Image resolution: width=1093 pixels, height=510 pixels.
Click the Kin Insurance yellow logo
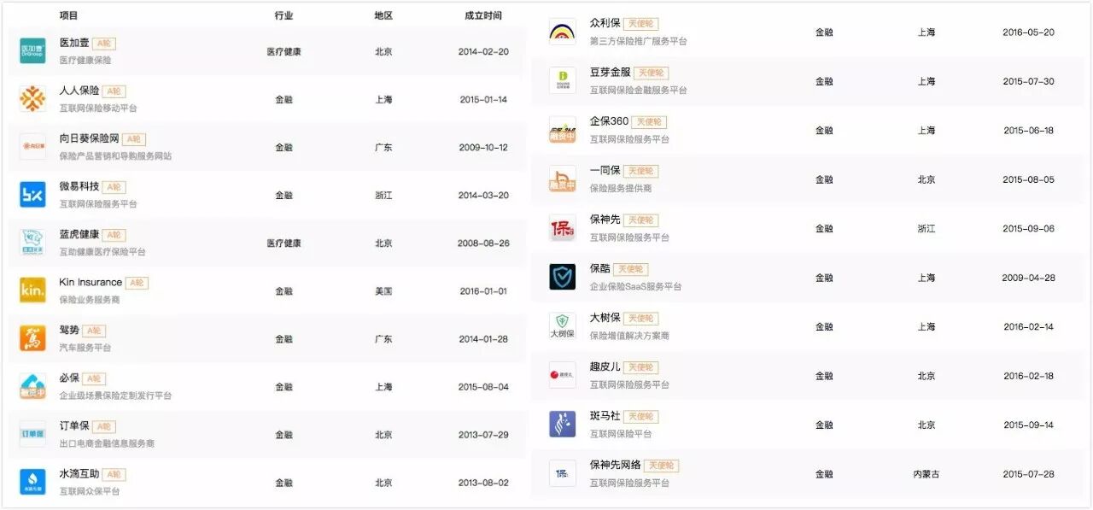32,290
